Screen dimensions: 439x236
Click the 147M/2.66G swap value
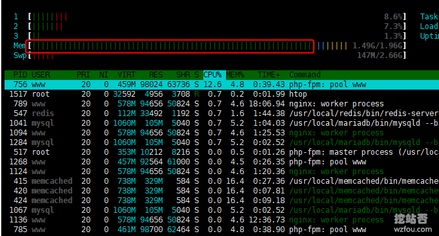coord(380,55)
